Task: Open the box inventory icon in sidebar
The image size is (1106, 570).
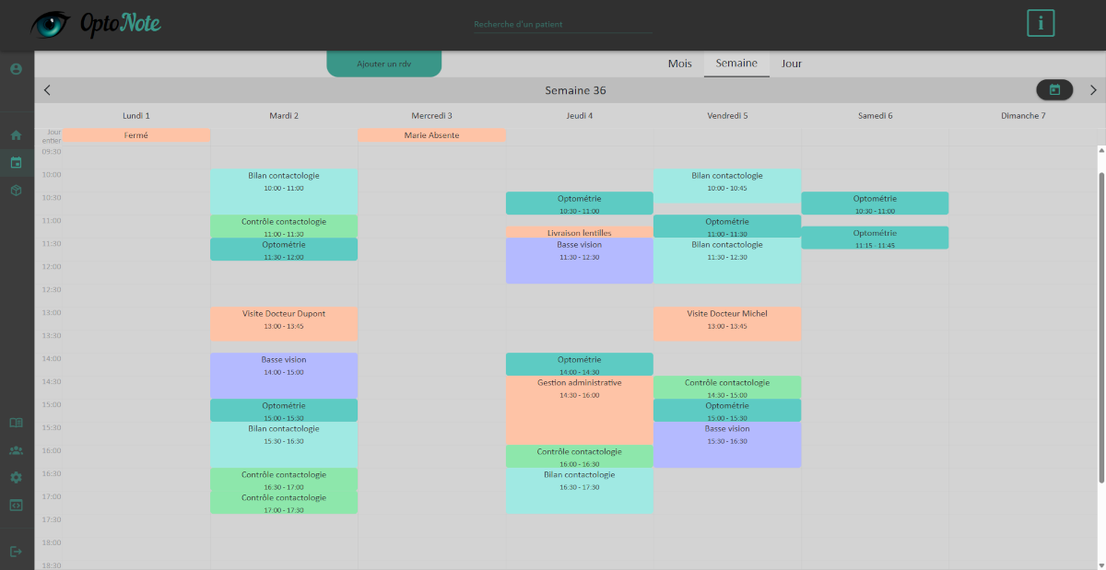Action: 16,190
